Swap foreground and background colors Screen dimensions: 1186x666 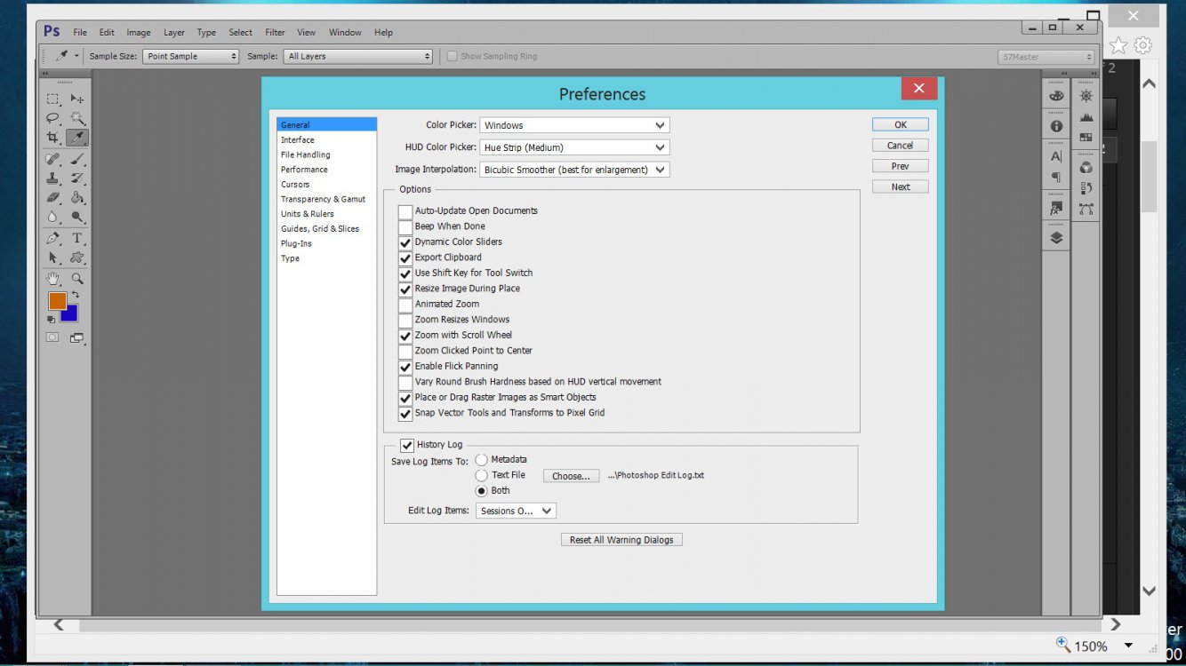[76, 295]
